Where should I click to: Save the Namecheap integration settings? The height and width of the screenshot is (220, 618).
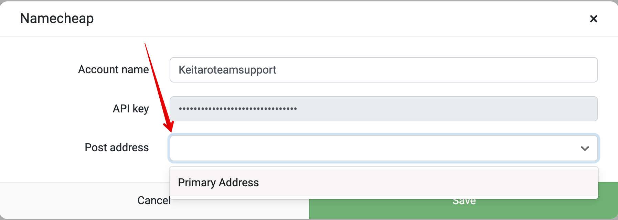click(463, 201)
